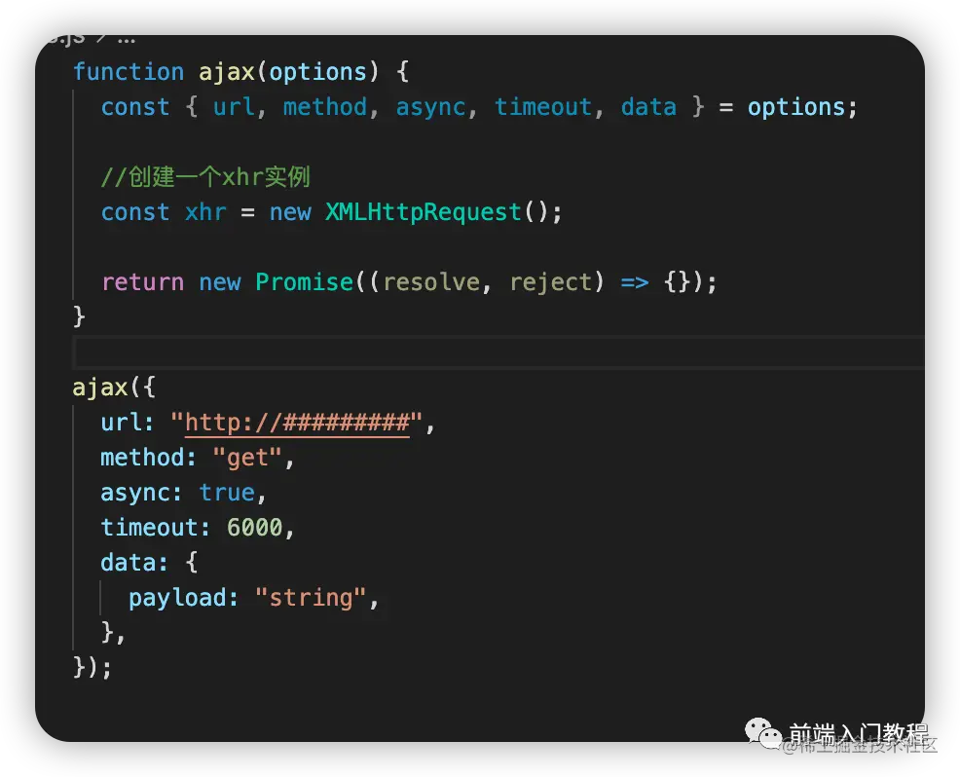The image size is (960, 777).
Task: Click 'timeout' in the destructuring line
Action: [543, 107]
